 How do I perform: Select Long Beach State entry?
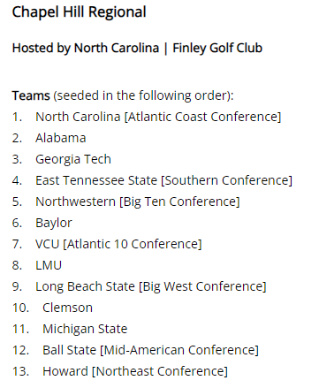pos(151,286)
